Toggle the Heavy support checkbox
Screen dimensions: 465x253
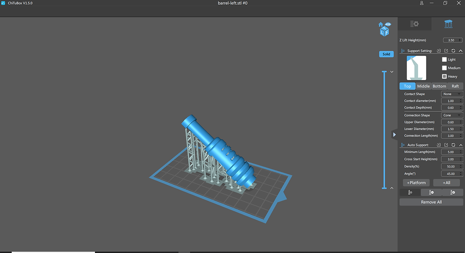(444, 76)
